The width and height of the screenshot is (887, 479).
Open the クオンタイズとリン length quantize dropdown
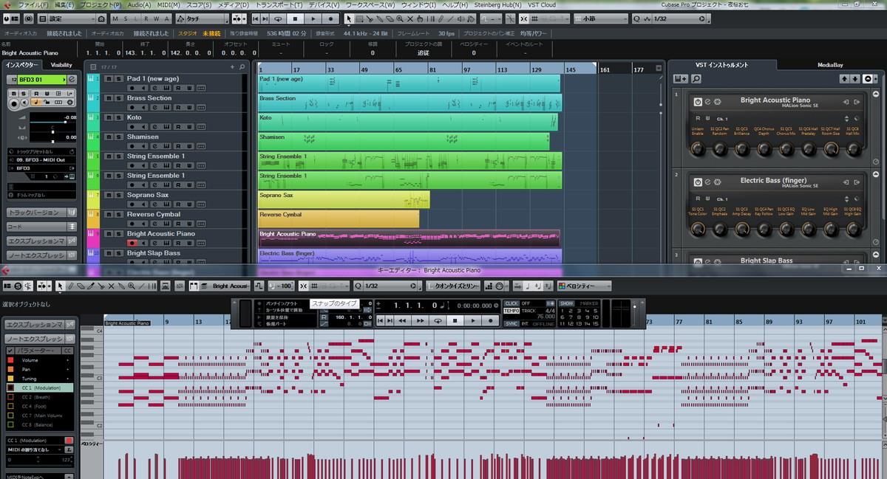tap(452, 286)
